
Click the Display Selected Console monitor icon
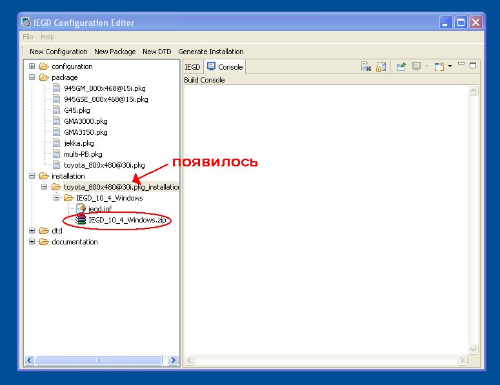click(x=417, y=66)
